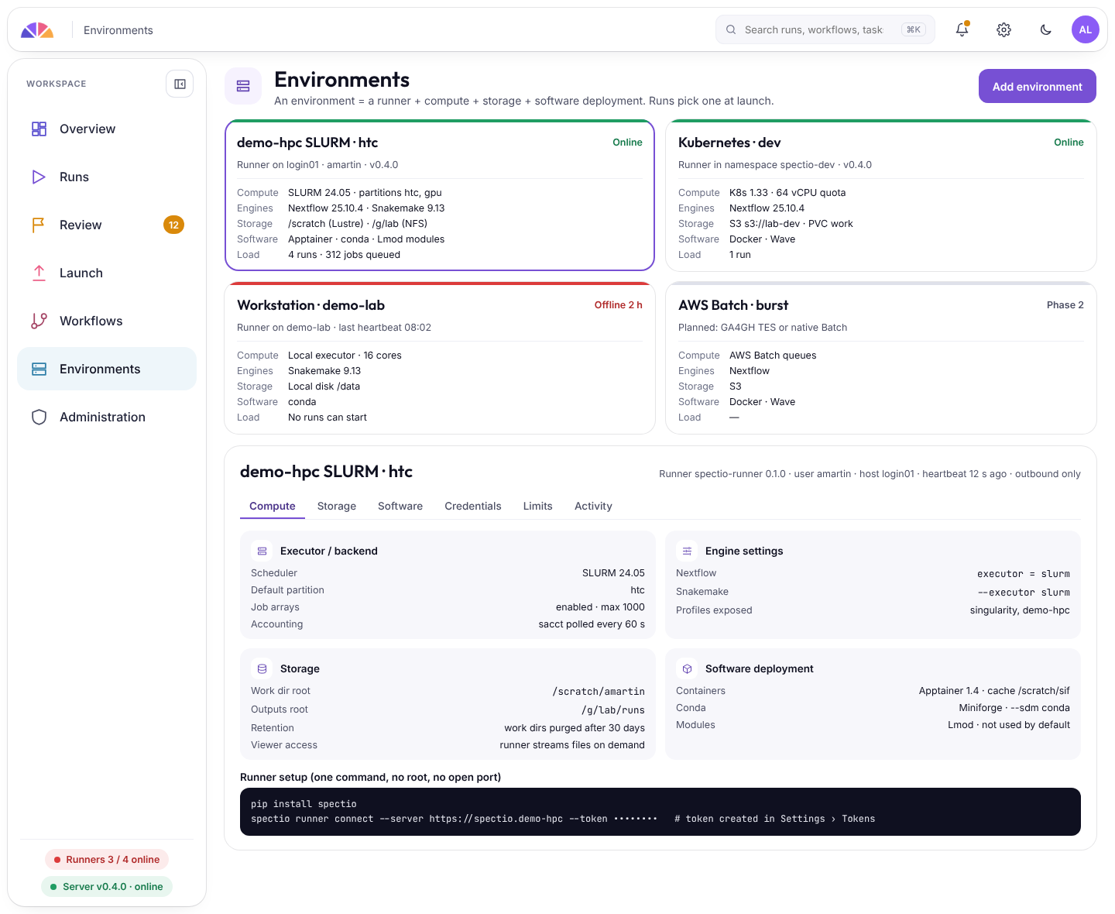Screen dimensions: 1115x914
Task: Select the demo-hpc SLURM · htc card
Action: click(x=440, y=195)
